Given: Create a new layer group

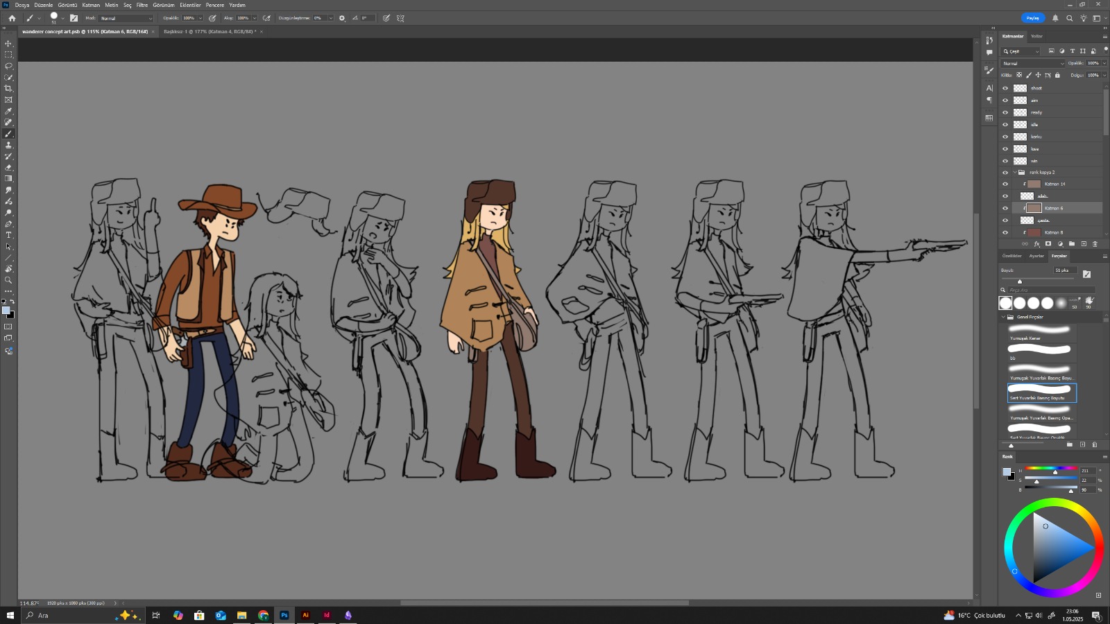Looking at the screenshot, I should point(1072,244).
